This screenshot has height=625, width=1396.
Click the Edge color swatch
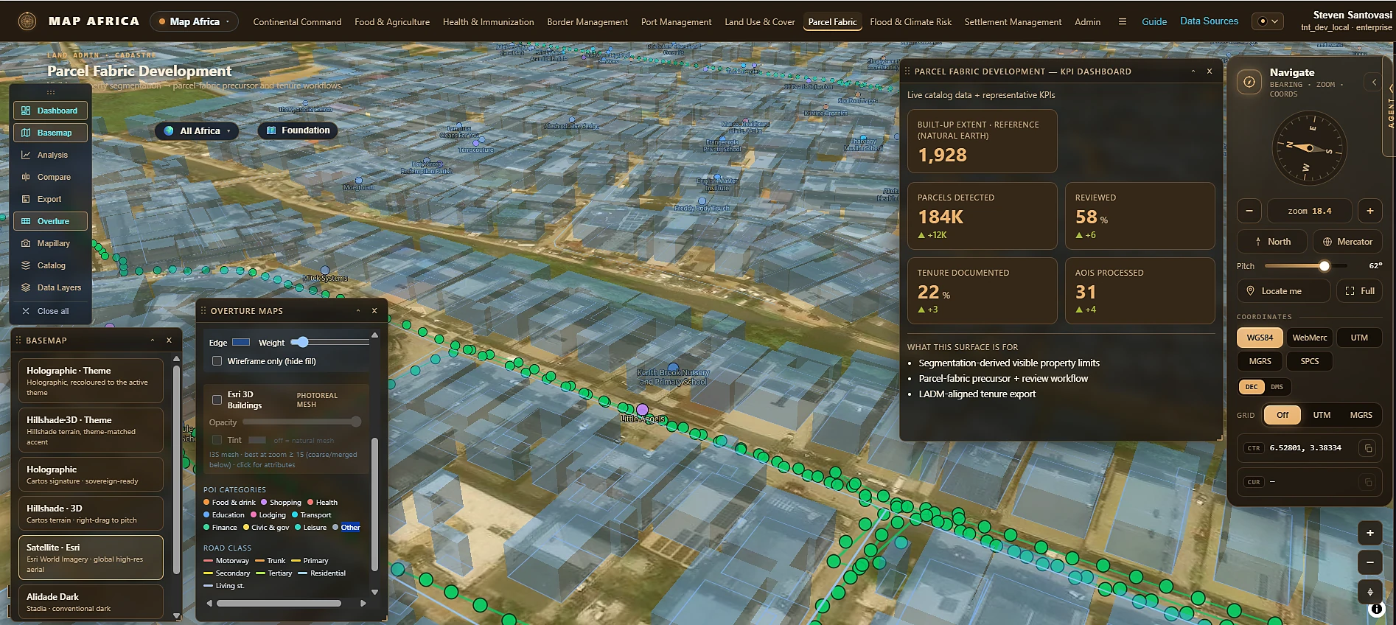[241, 342]
